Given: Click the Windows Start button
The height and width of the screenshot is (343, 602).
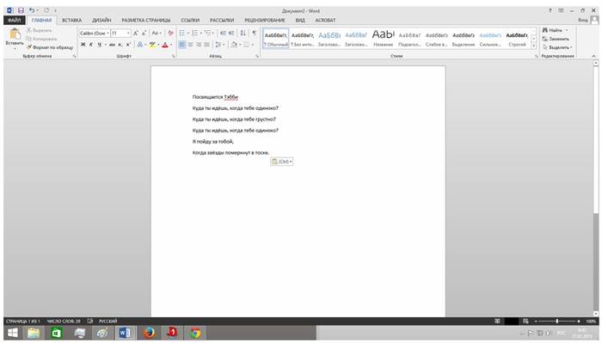Looking at the screenshot, I should 13,333.
